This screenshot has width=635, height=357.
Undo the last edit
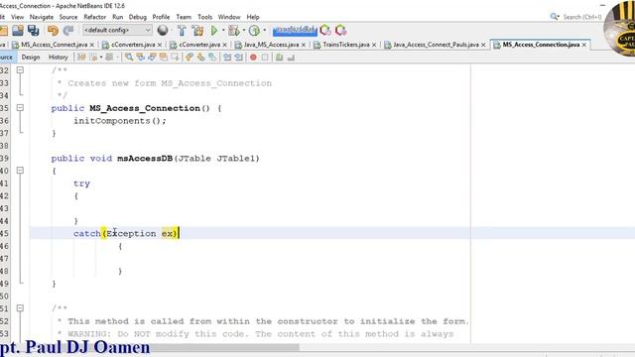pos(53,31)
